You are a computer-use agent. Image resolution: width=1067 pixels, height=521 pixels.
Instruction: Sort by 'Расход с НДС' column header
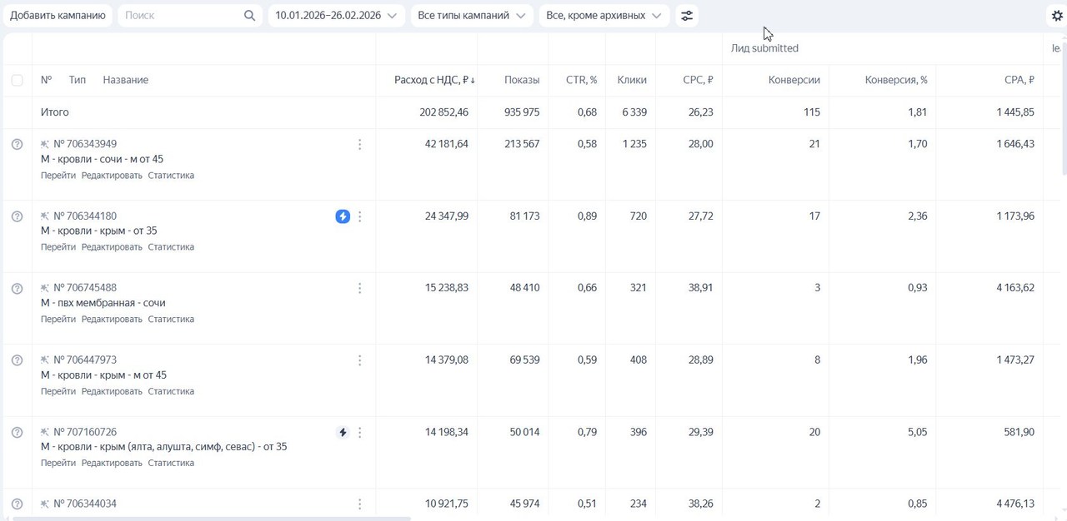(433, 80)
